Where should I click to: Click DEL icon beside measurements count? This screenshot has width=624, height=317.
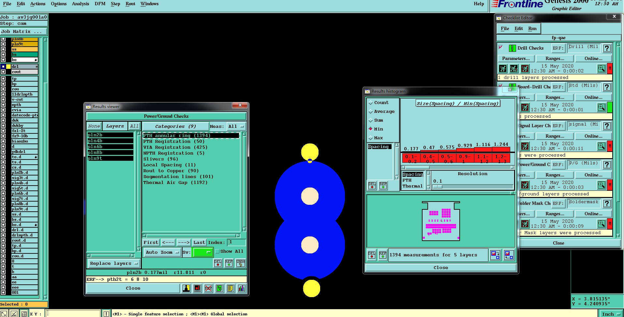pos(372,255)
